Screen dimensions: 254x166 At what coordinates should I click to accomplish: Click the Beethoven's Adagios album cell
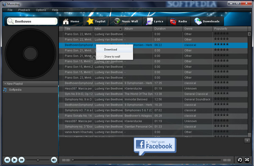point(138,116)
